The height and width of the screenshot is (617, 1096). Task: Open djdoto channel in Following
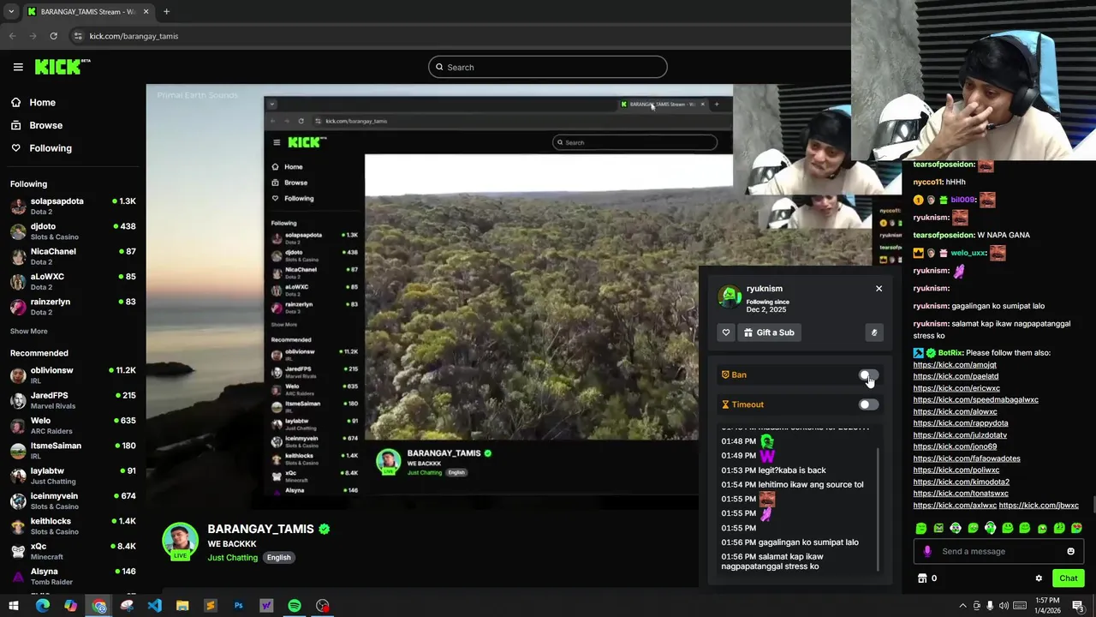[73, 231]
